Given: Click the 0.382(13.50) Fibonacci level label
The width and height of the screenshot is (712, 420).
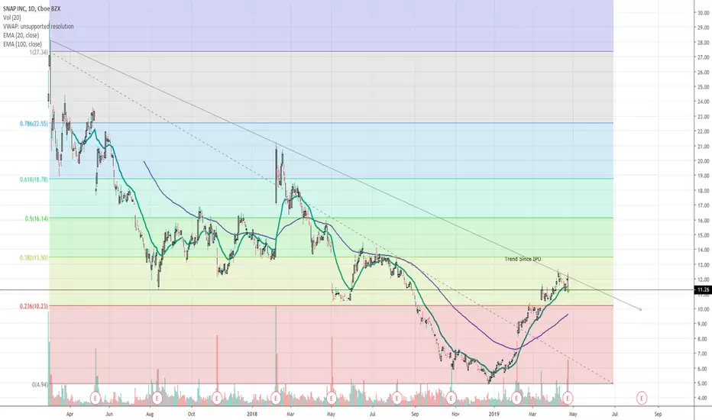Looking at the screenshot, I should 34,257.
